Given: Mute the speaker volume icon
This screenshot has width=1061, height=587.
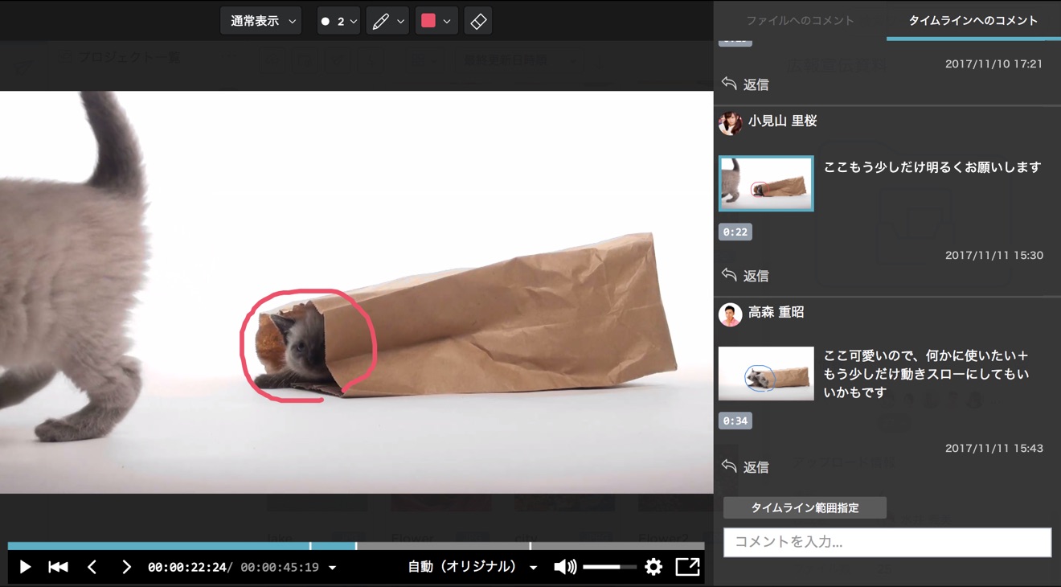Looking at the screenshot, I should (x=565, y=567).
